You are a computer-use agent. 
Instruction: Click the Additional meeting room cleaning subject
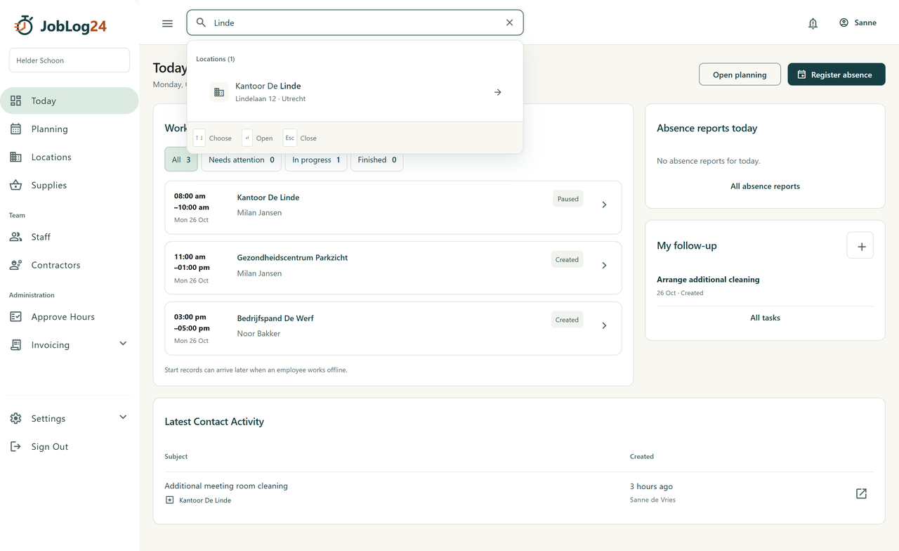pyautogui.click(x=226, y=486)
